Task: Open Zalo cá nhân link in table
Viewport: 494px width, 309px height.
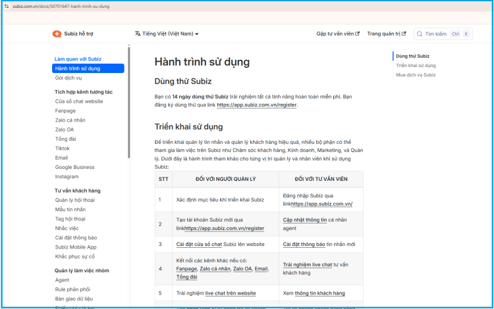Action: click(215, 269)
